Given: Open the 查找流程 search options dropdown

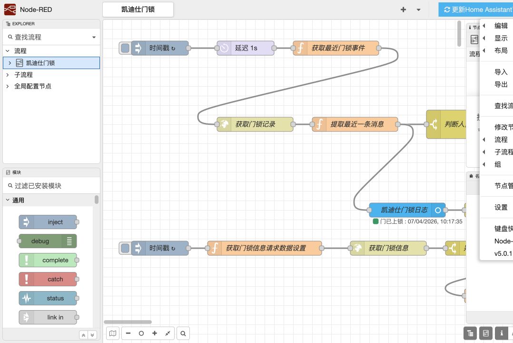Looking at the screenshot, I should (94, 37).
